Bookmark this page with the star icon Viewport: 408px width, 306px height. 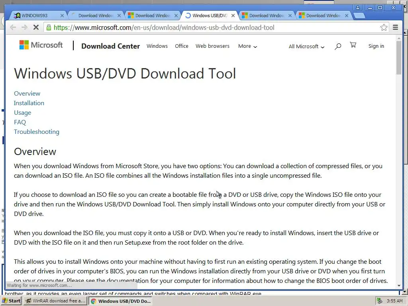(384, 27)
